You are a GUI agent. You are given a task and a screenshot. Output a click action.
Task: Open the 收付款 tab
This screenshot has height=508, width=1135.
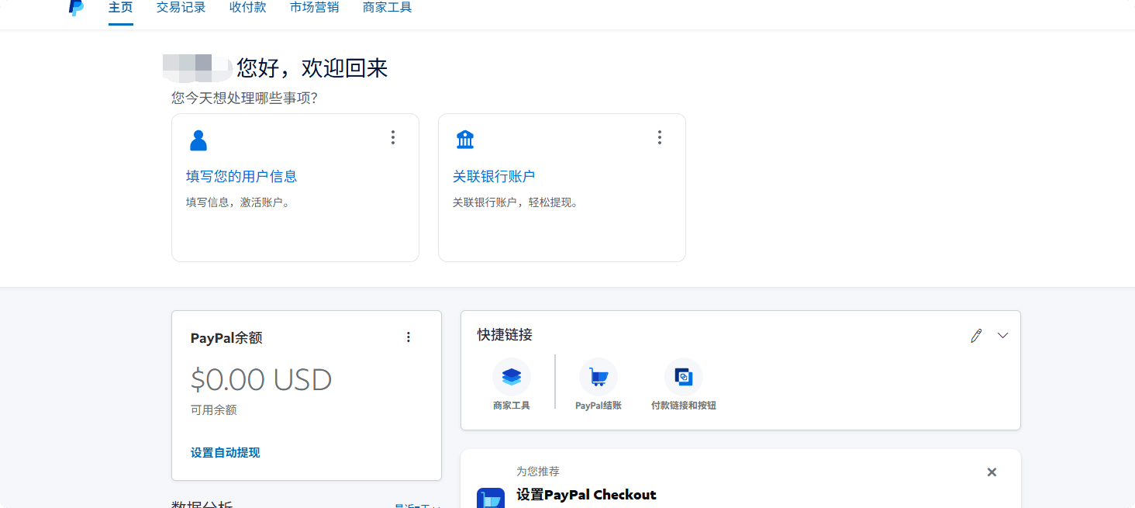[248, 8]
